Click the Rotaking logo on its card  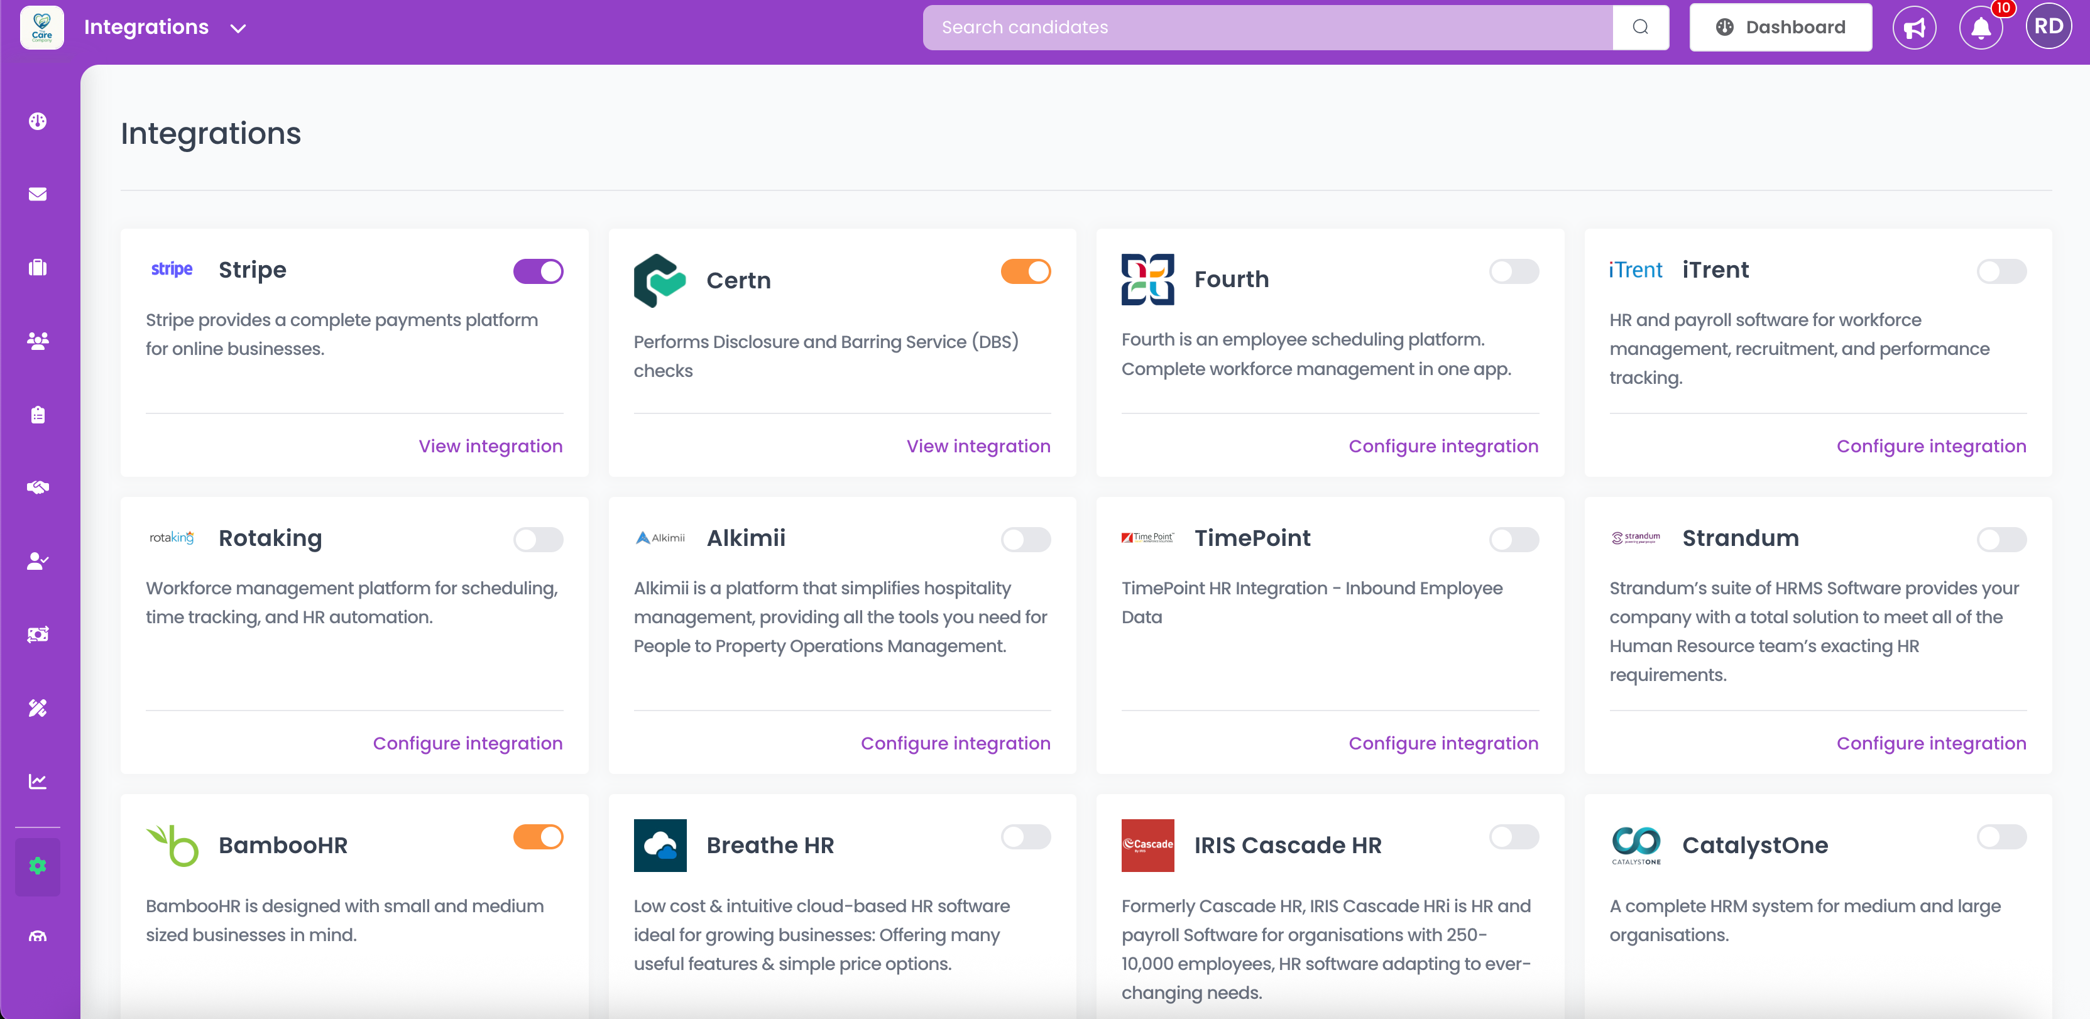click(x=172, y=538)
